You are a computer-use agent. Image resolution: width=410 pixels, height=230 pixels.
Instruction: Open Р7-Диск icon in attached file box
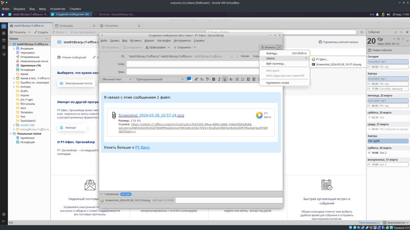(x=259, y=115)
